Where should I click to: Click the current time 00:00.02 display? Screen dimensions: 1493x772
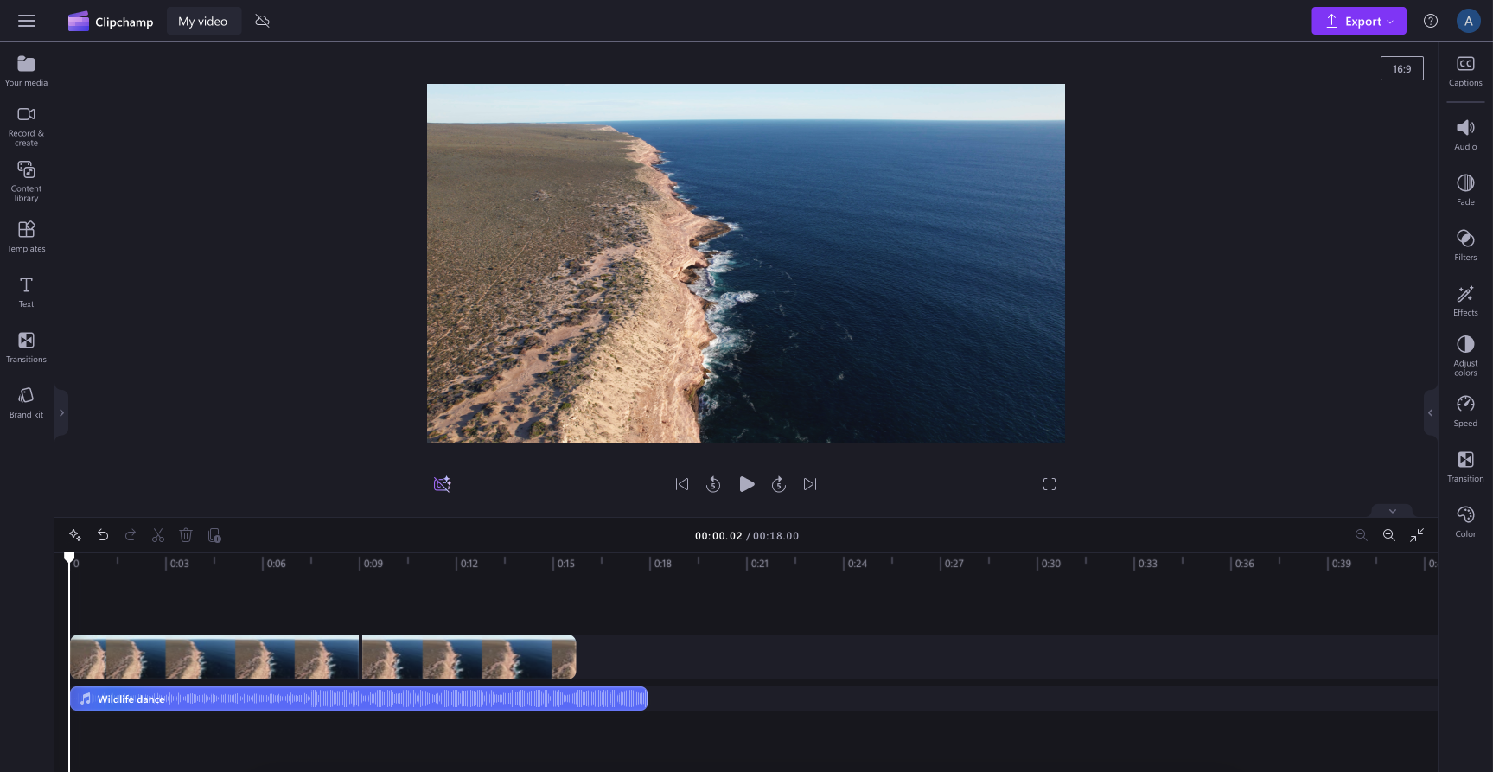(x=718, y=536)
